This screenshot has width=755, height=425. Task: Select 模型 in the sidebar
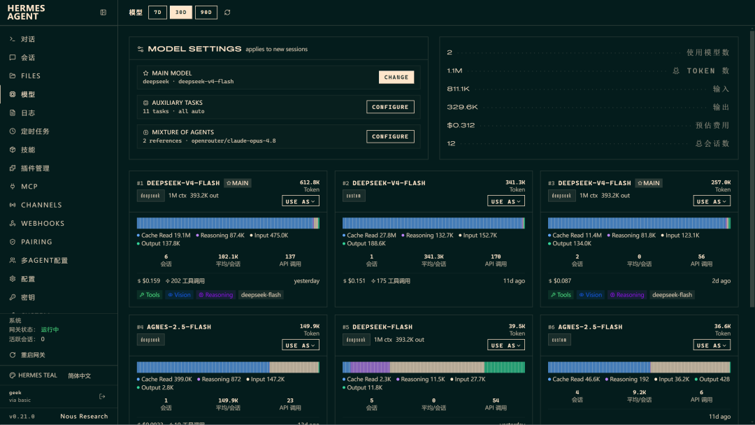(x=59, y=94)
